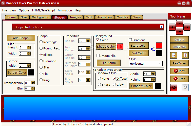The image size is (192, 127).
Task: Play the banner animation
Action: (x=179, y=71)
